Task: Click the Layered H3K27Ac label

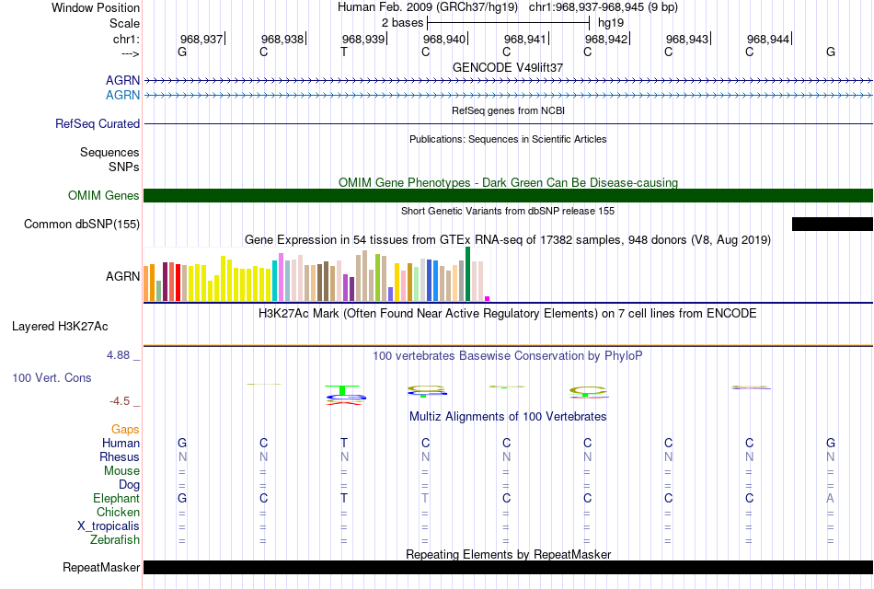Action: tap(60, 327)
